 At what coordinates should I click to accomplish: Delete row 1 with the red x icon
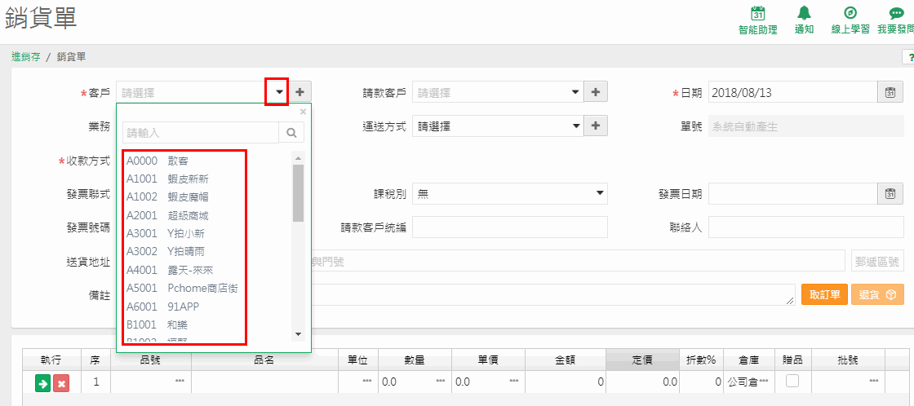[x=61, y=382]
